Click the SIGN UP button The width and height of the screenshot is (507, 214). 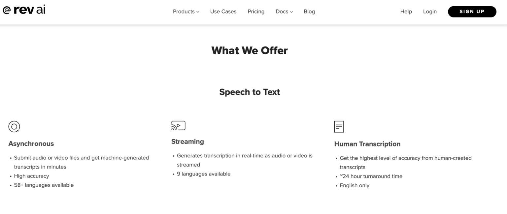click(472, 12)
